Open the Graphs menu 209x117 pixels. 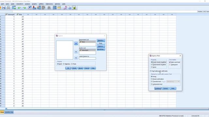point(34,4)
